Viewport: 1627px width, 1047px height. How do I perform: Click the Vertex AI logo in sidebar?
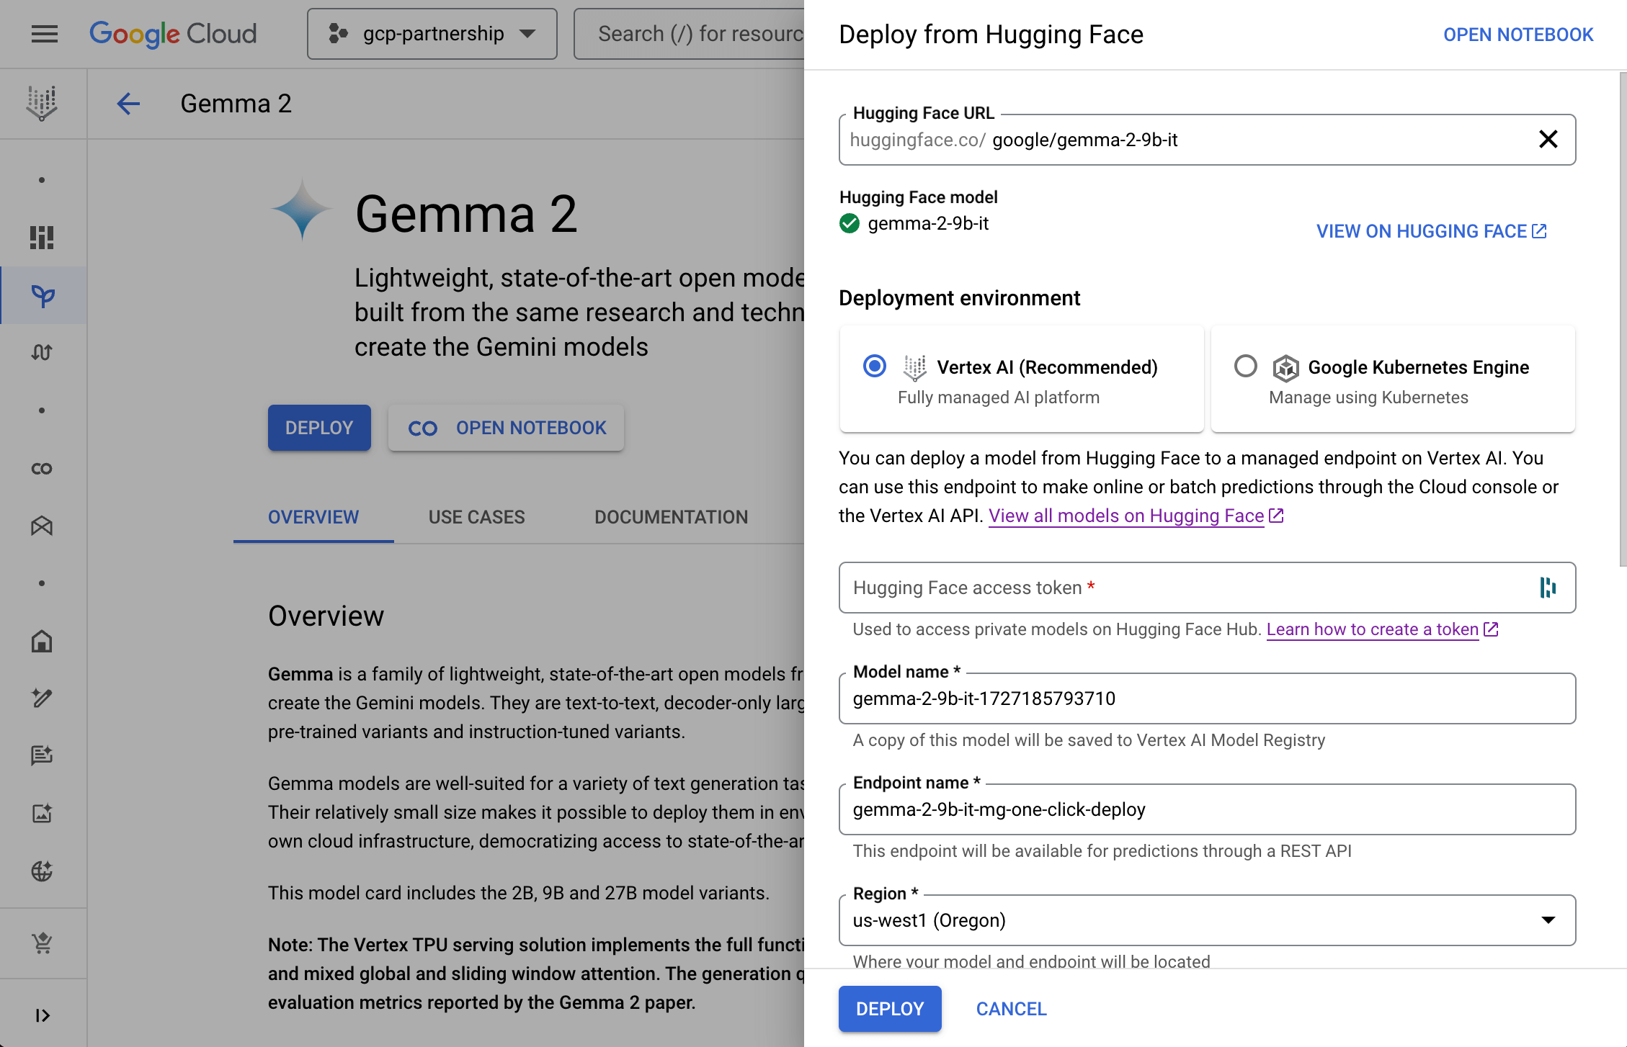pyautogui.click(x=42, y=103)
